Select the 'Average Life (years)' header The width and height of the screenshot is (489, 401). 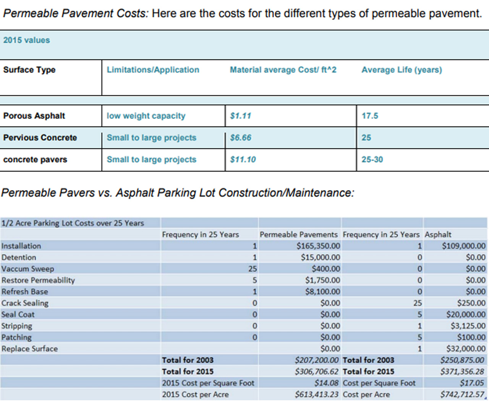pyautogui.click(x=402, y=70)
